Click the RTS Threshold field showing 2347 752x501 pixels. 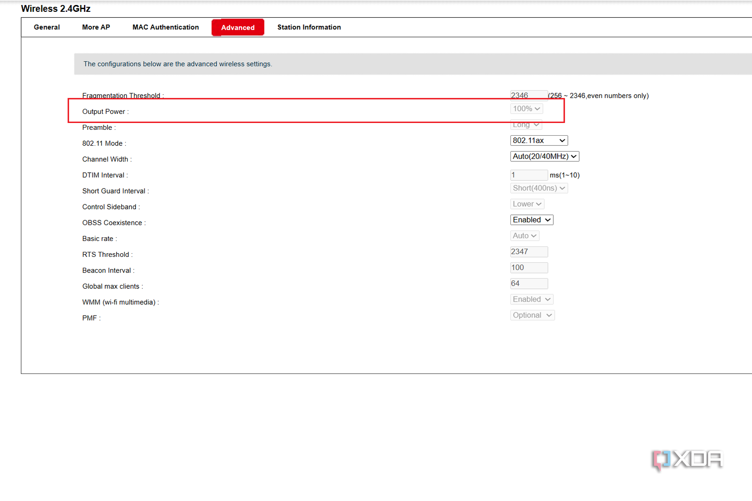(529, 251)
